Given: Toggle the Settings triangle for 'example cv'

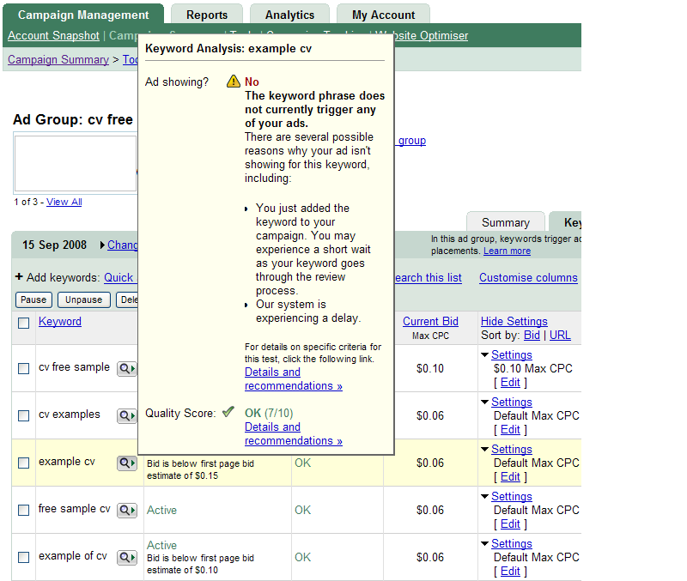Looking at the screenshot, I should click(484, 450).
